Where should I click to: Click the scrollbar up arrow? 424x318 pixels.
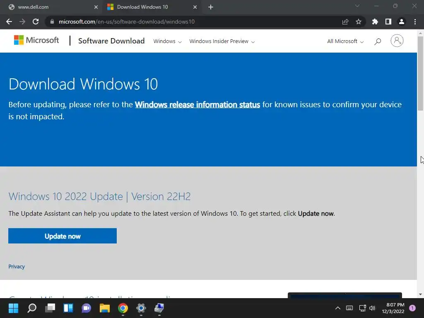tap(420, 33)
